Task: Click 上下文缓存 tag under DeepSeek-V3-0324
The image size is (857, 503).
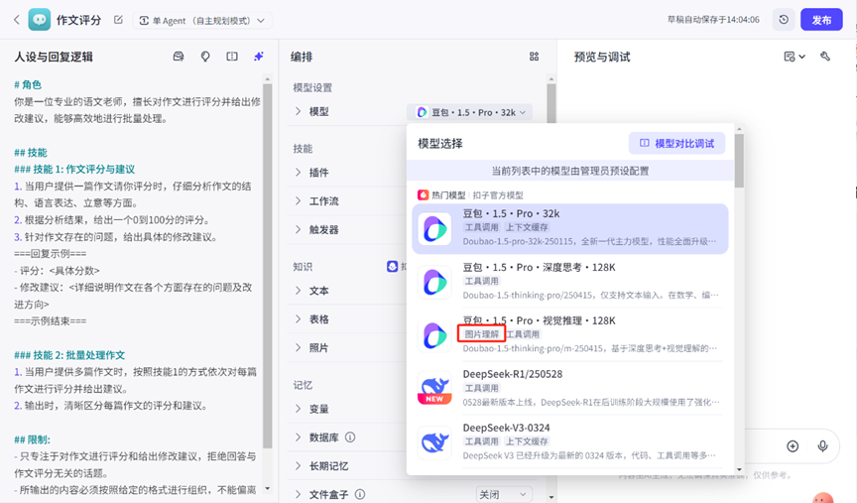Action: coord(527,441)
